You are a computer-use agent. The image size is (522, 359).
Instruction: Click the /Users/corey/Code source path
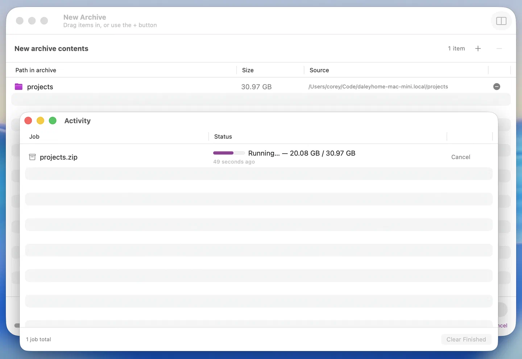(x=378, y=87)
